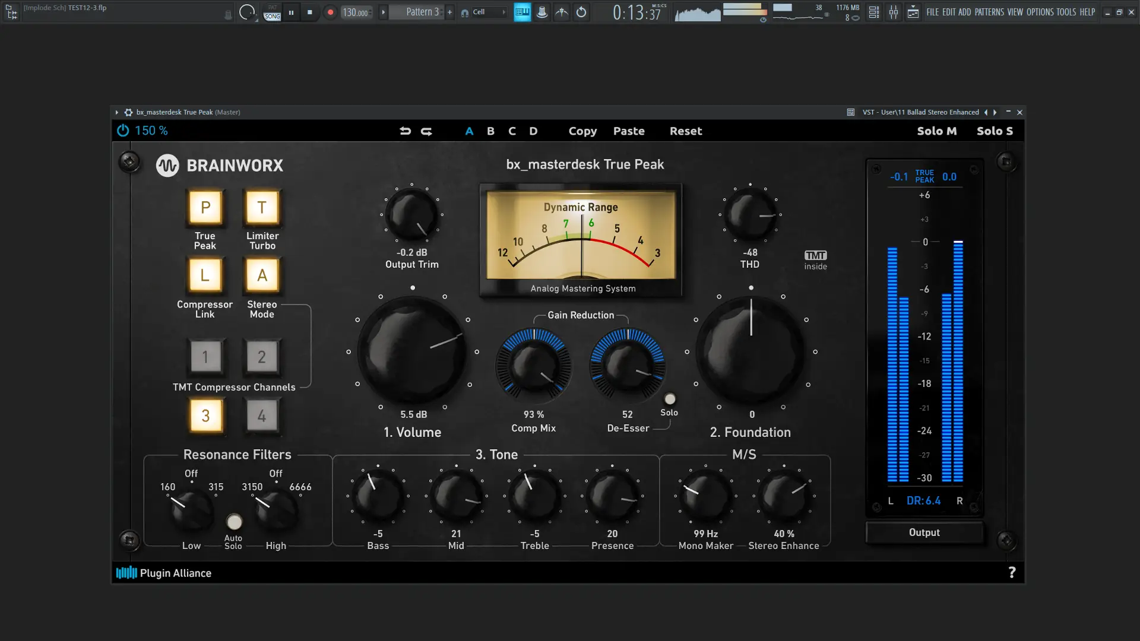Open plugin help question mark
The width and height of the screenshot is (1140, 641).
click(x=1012, y=573)
